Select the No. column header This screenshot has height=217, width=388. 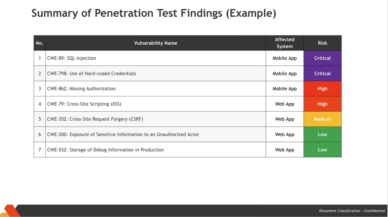[x=40, y=43]
